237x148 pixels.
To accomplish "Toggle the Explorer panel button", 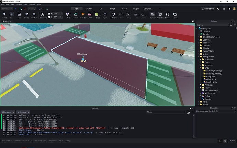I will coord(153,15).
